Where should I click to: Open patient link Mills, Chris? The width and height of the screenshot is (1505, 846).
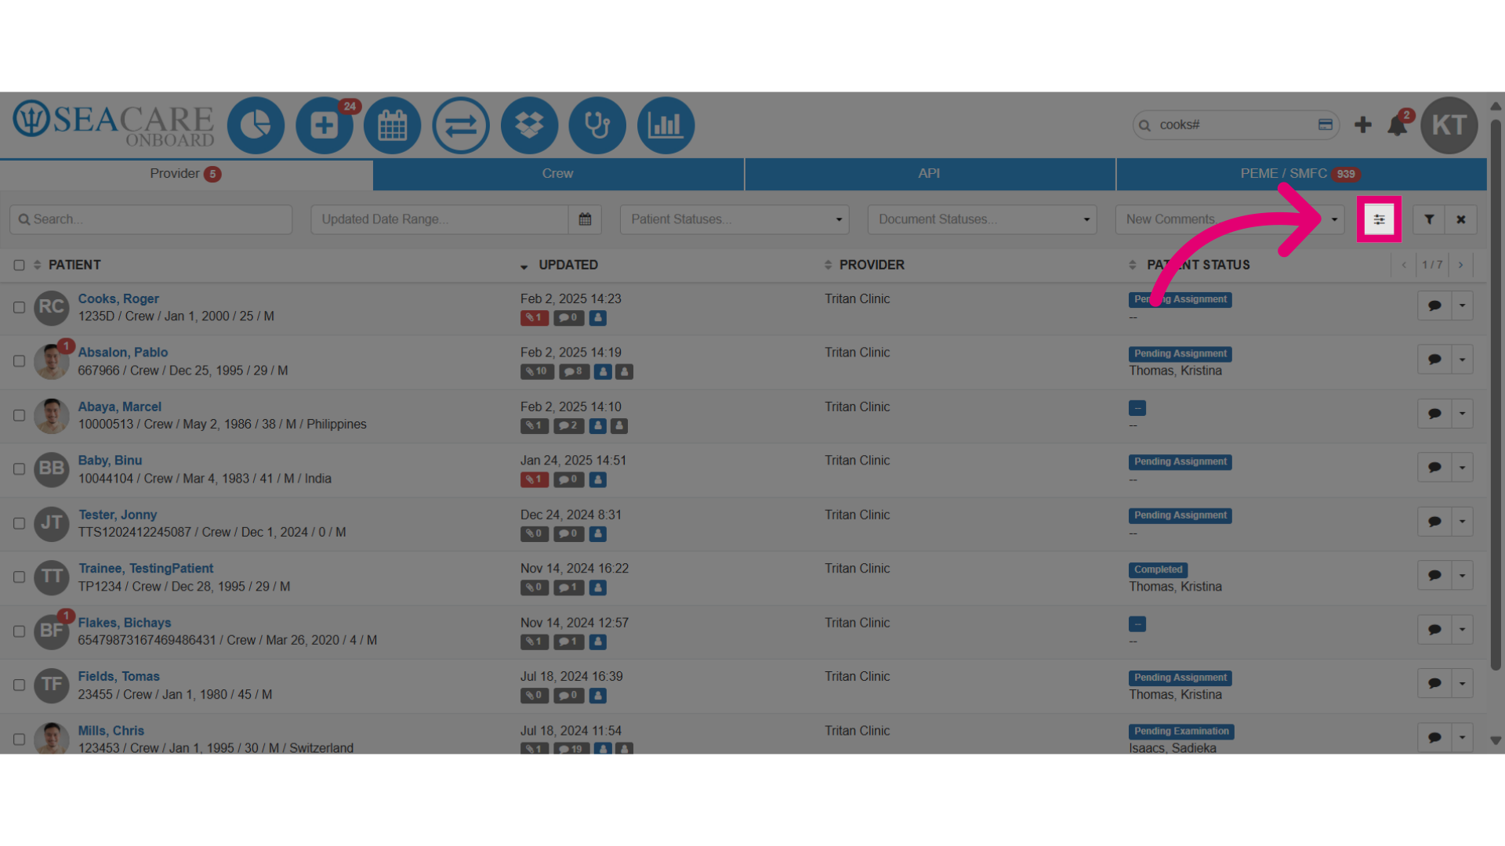pyautogui.click(x=111, y=731)
